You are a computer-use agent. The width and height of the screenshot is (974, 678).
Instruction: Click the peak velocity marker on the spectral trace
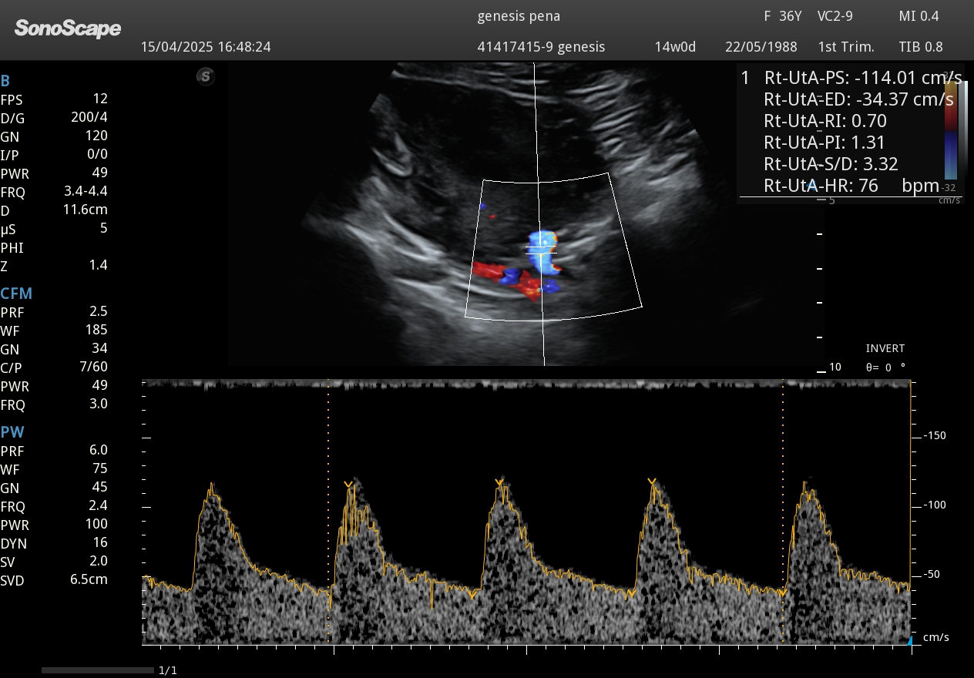click(x=499, y=483)
